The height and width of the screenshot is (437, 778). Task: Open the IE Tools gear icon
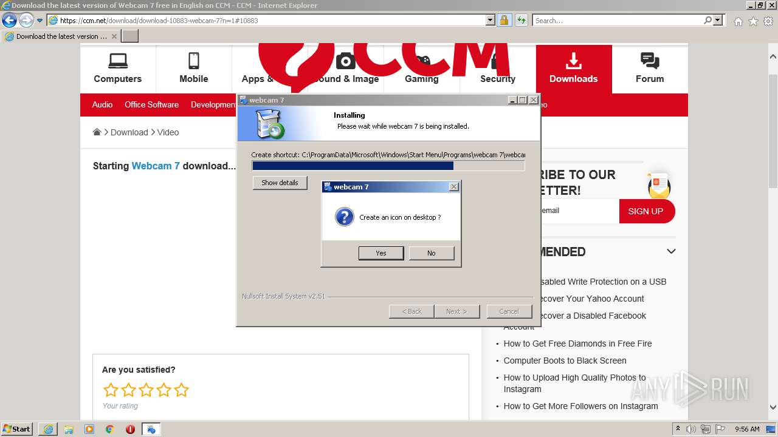pyautogui.click(x=768, y=21)
